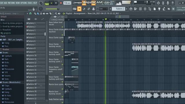Select the playlist Zoom tool
185x104 pixels.
(x=56, y=14)
